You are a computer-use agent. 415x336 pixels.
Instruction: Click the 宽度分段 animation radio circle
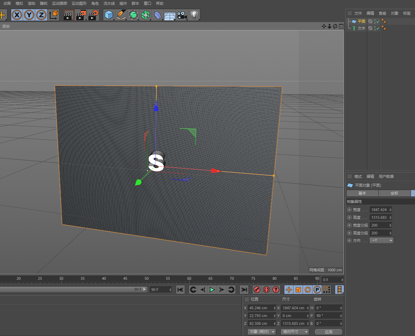[349, 225]
